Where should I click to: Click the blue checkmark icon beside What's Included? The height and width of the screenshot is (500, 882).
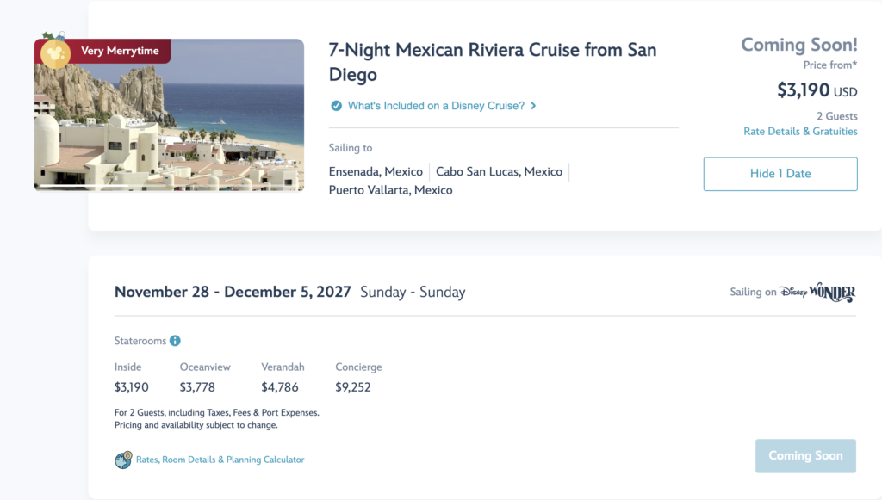(x=337, y=106)
